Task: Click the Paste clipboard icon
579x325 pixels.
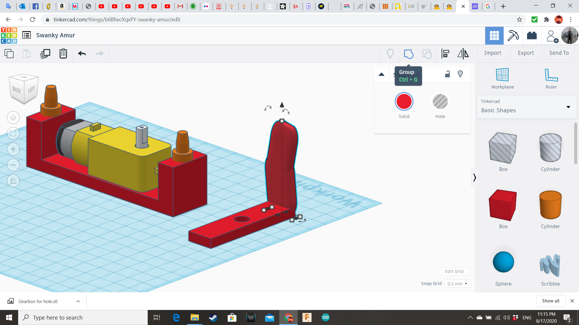Action: tap(27, 54)
